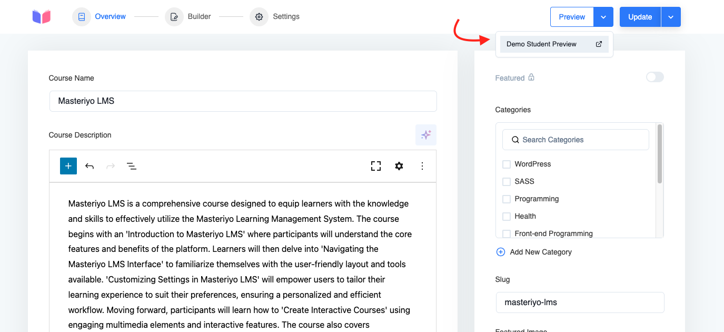This screenshot has width=724, height=332.
Task: Click the external link icon in Demo Student Preview
Action: point(599,44)
